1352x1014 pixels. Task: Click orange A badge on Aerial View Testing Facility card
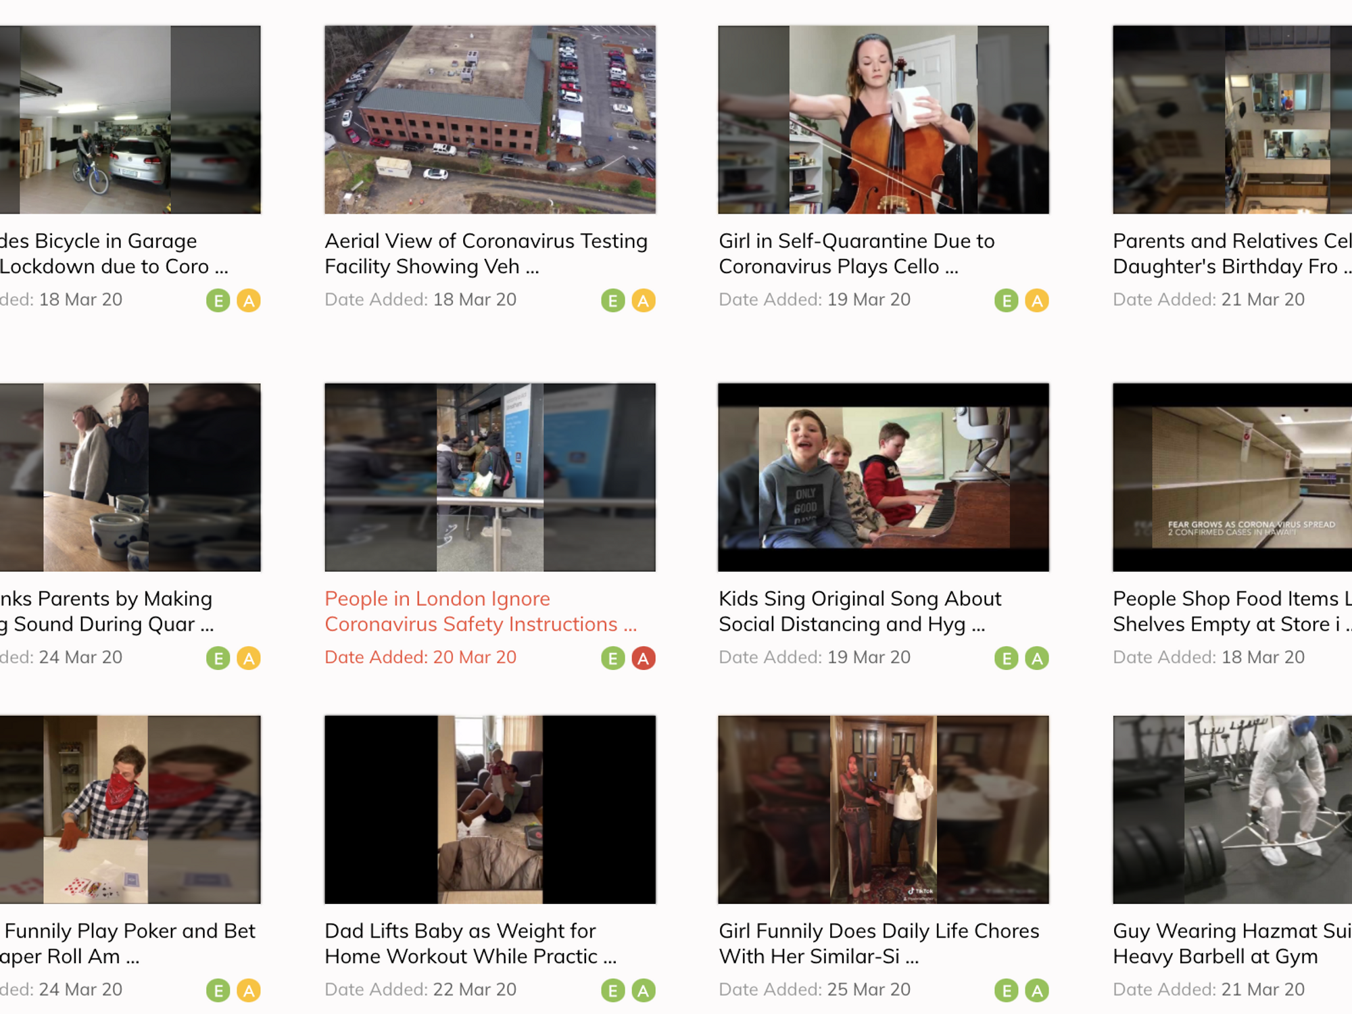coord(644,300)
